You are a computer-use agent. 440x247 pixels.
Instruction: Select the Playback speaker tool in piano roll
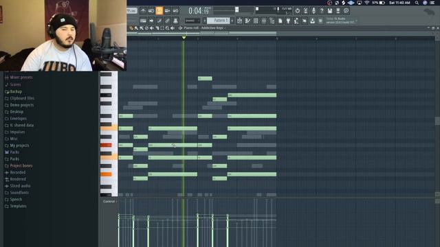coord(173,28)
